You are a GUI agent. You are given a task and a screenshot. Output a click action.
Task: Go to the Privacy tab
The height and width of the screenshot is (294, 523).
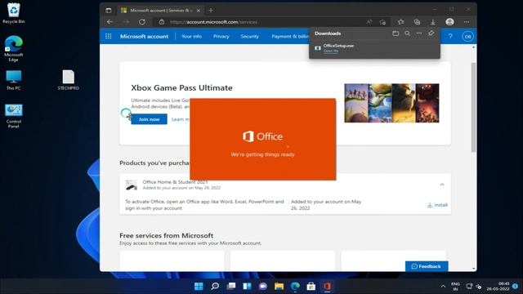click(221, 36)
